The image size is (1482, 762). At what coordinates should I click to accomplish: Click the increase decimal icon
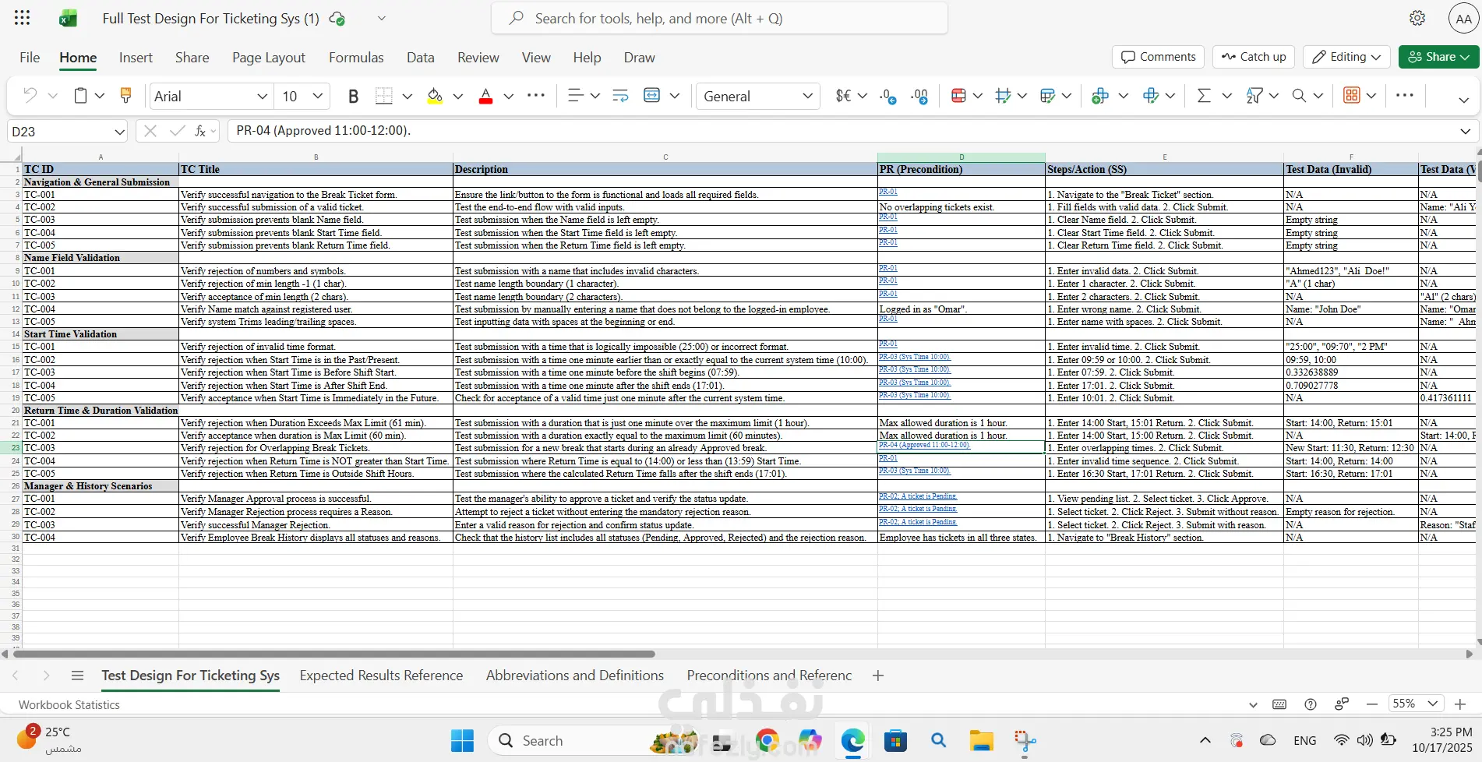pos(919,96)
